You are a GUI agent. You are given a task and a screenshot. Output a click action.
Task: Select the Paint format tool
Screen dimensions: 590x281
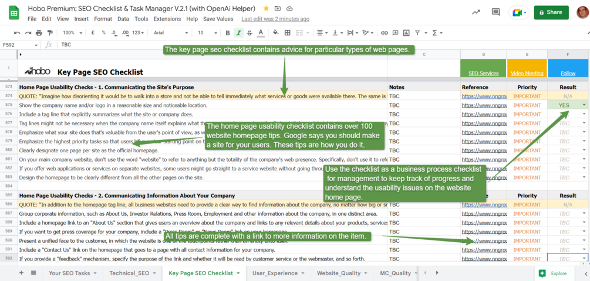[x=50, y=33]
